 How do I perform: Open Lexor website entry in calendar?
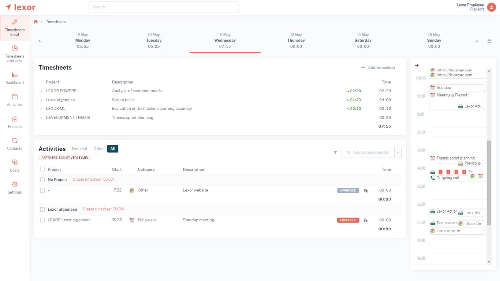457,231
